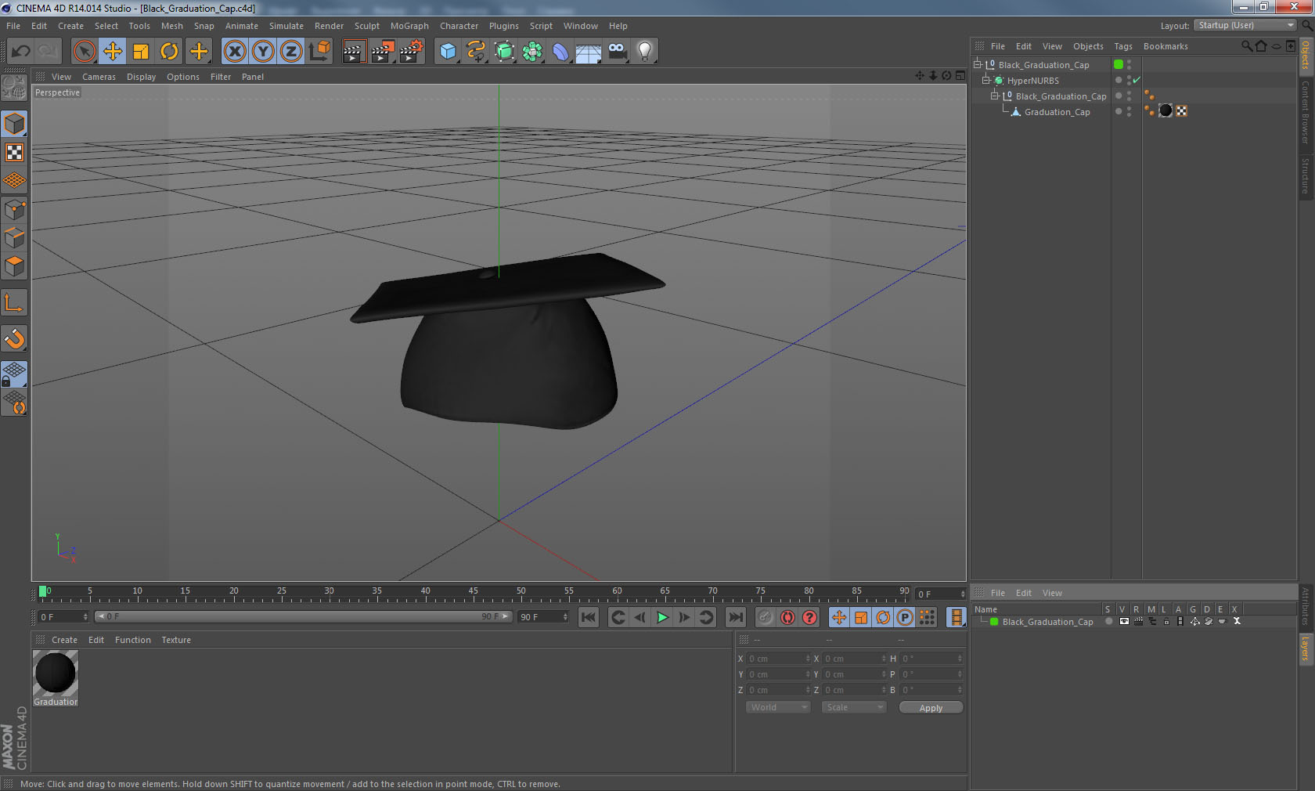Screen dimensions: 1315x791
Task: Go to end of animation
Action: click(x=736, y=617)
